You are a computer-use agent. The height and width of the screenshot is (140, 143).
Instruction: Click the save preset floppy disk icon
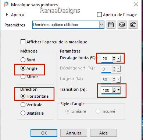tap(111, 25)
